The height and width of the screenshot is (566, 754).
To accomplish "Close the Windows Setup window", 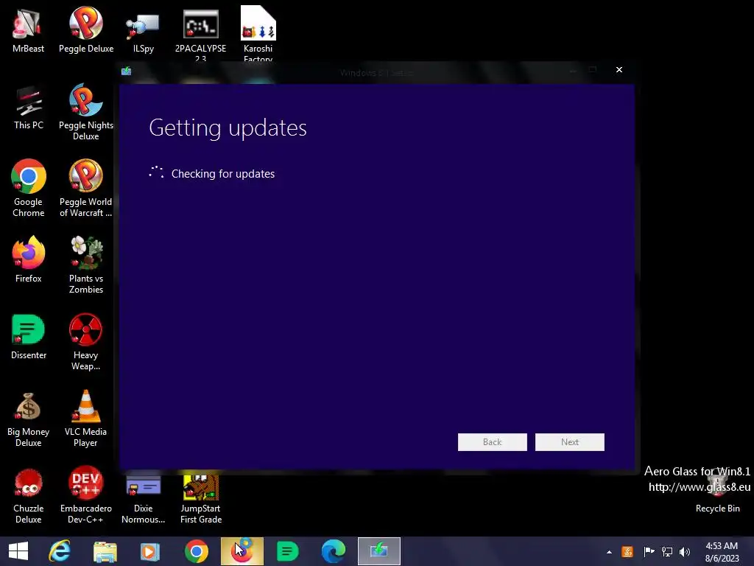I will 619,70.
